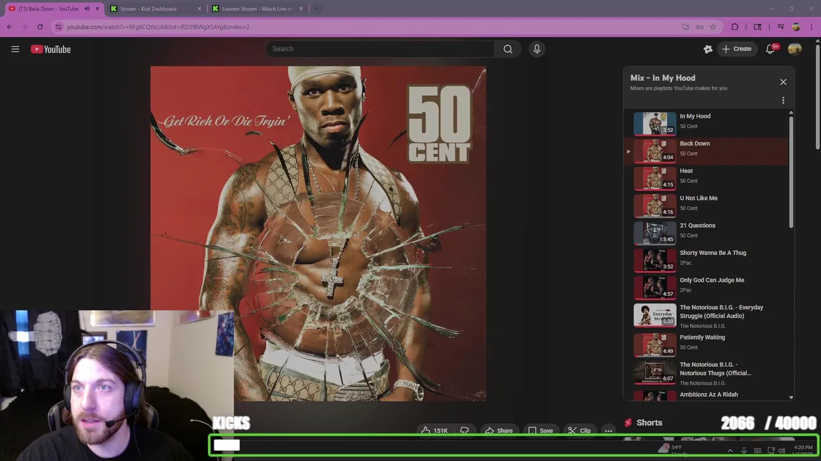Click the Shorts section heading
The image size is (821, 461).
pos(649,423)
